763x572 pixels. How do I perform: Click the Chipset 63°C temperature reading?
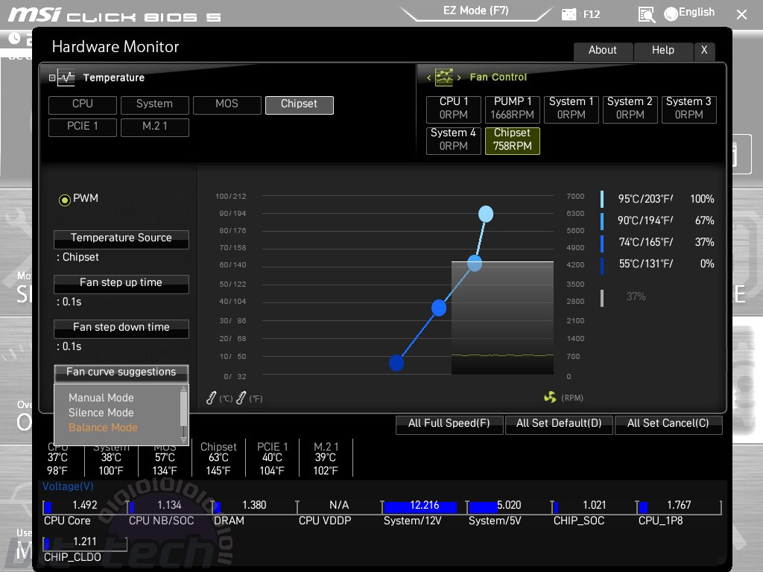(x=218, y=459)
